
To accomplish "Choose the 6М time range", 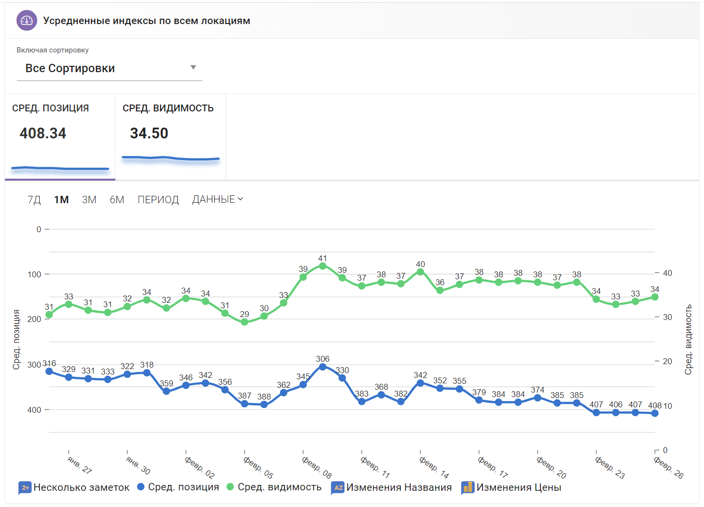I will [x=117, y=200].
